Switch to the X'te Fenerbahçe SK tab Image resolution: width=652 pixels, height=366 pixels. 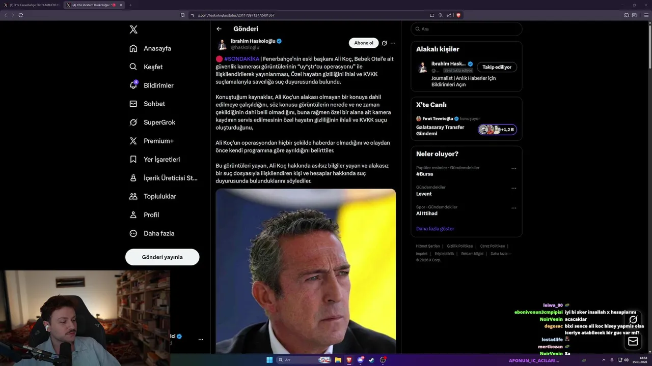[32, 5]
